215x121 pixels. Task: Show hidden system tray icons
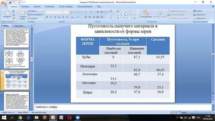(177, 118)
